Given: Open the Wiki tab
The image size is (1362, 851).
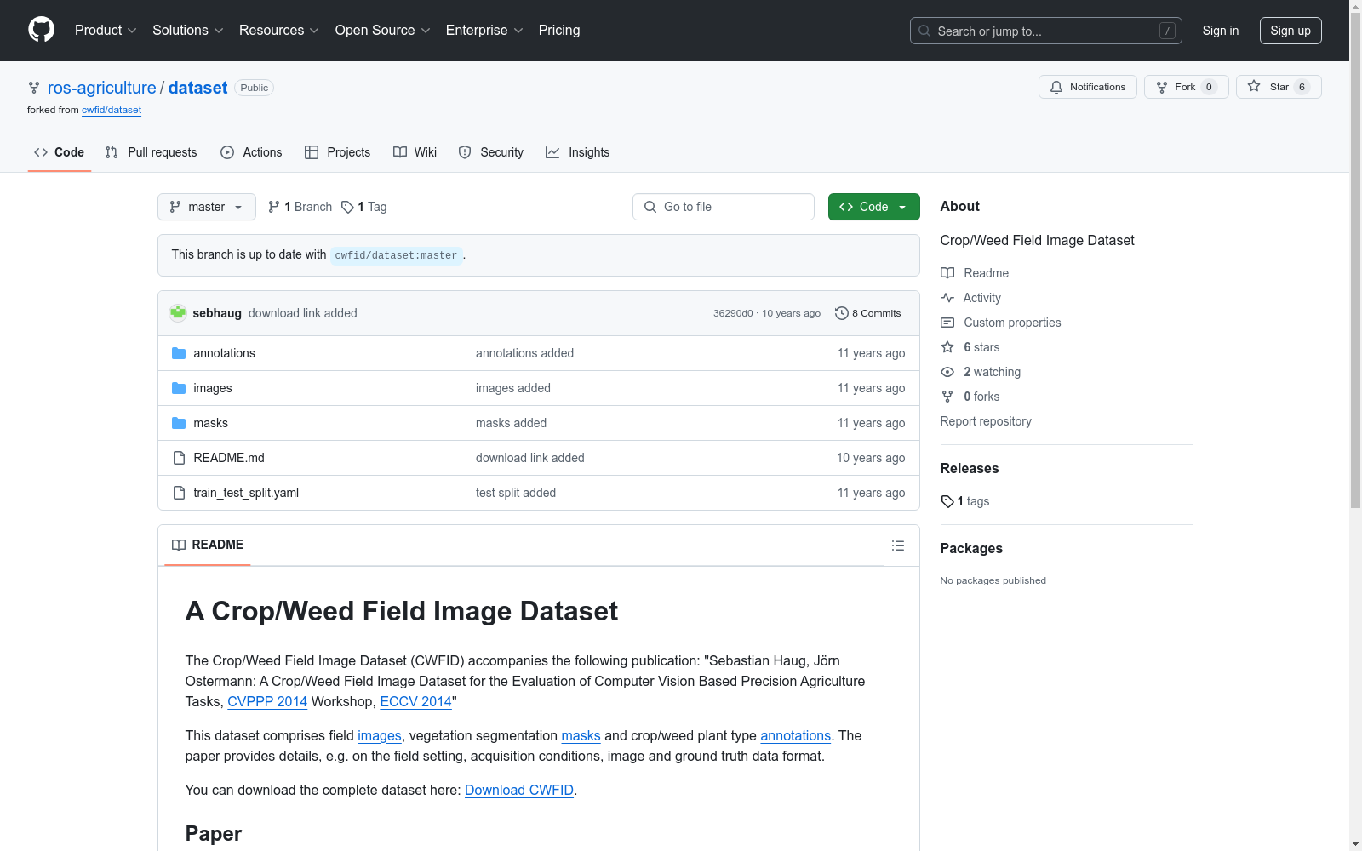Looking at the screenshot, I should (x=415, y=152).
